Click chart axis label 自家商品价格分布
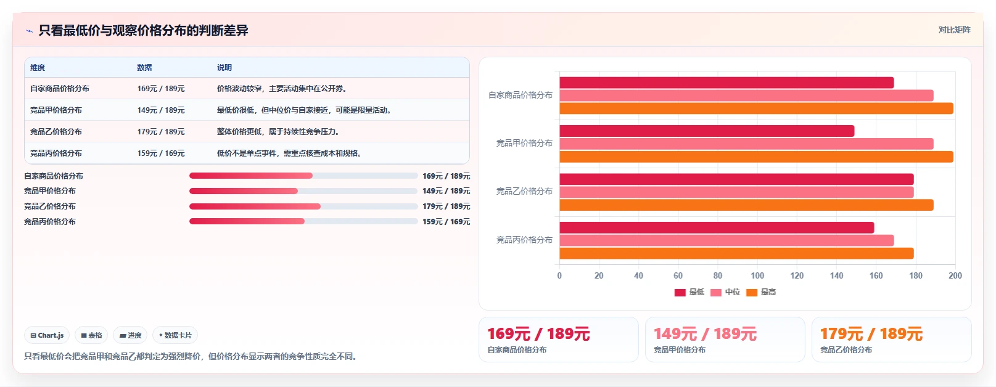The height and width of the screenshot is (387, 996). coord(521,96)
